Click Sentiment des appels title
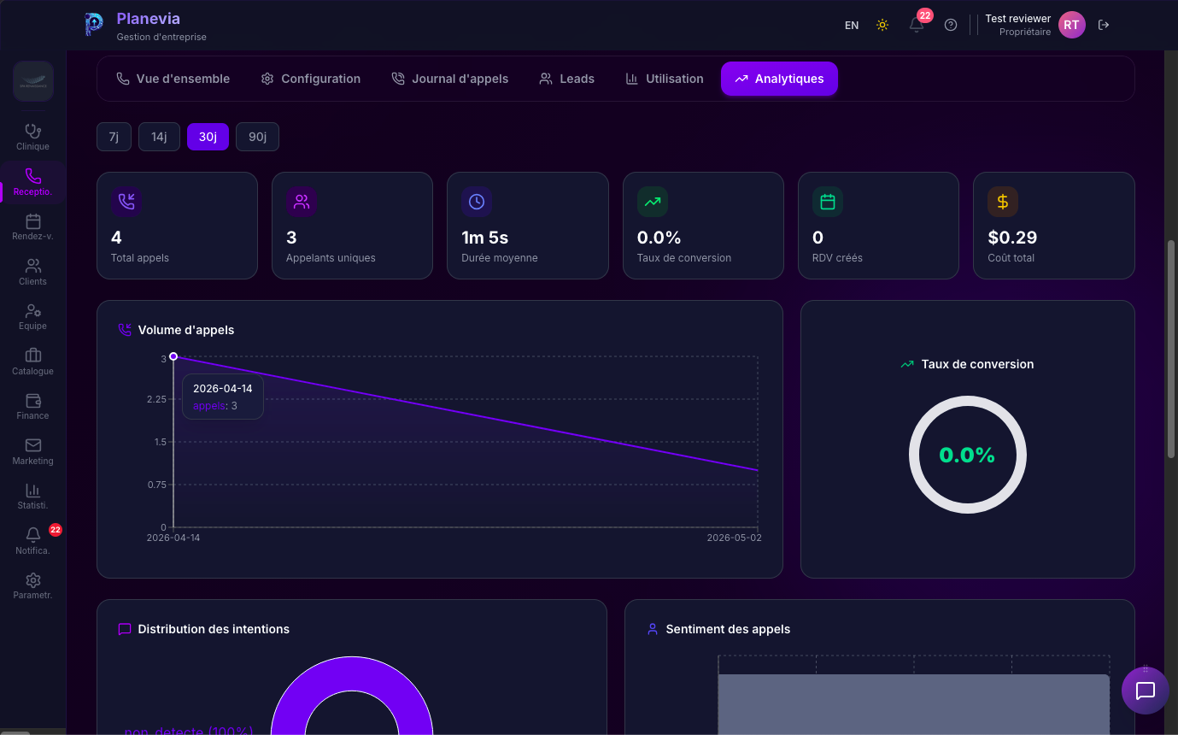Screen dimensions: 1178x735 [x=728, y=629]
